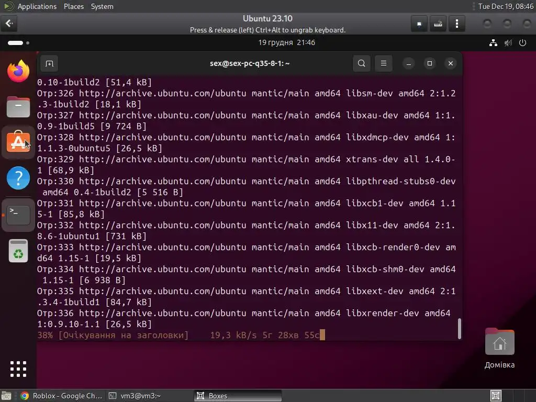Viewport: 536px width, 402px height.
Task: Close the terminal window
Action: 451,63
